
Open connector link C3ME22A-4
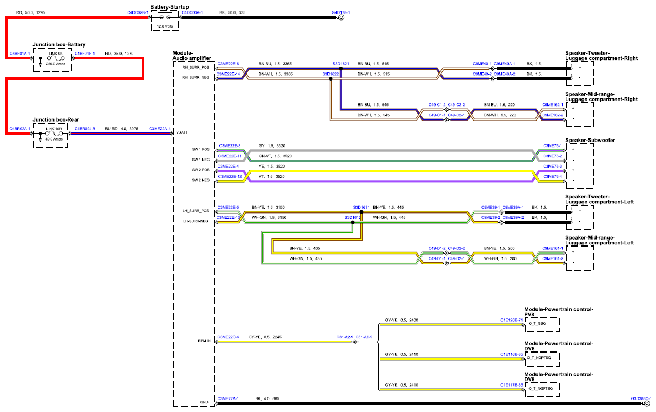pyautogui.click(x=159, y=129)
